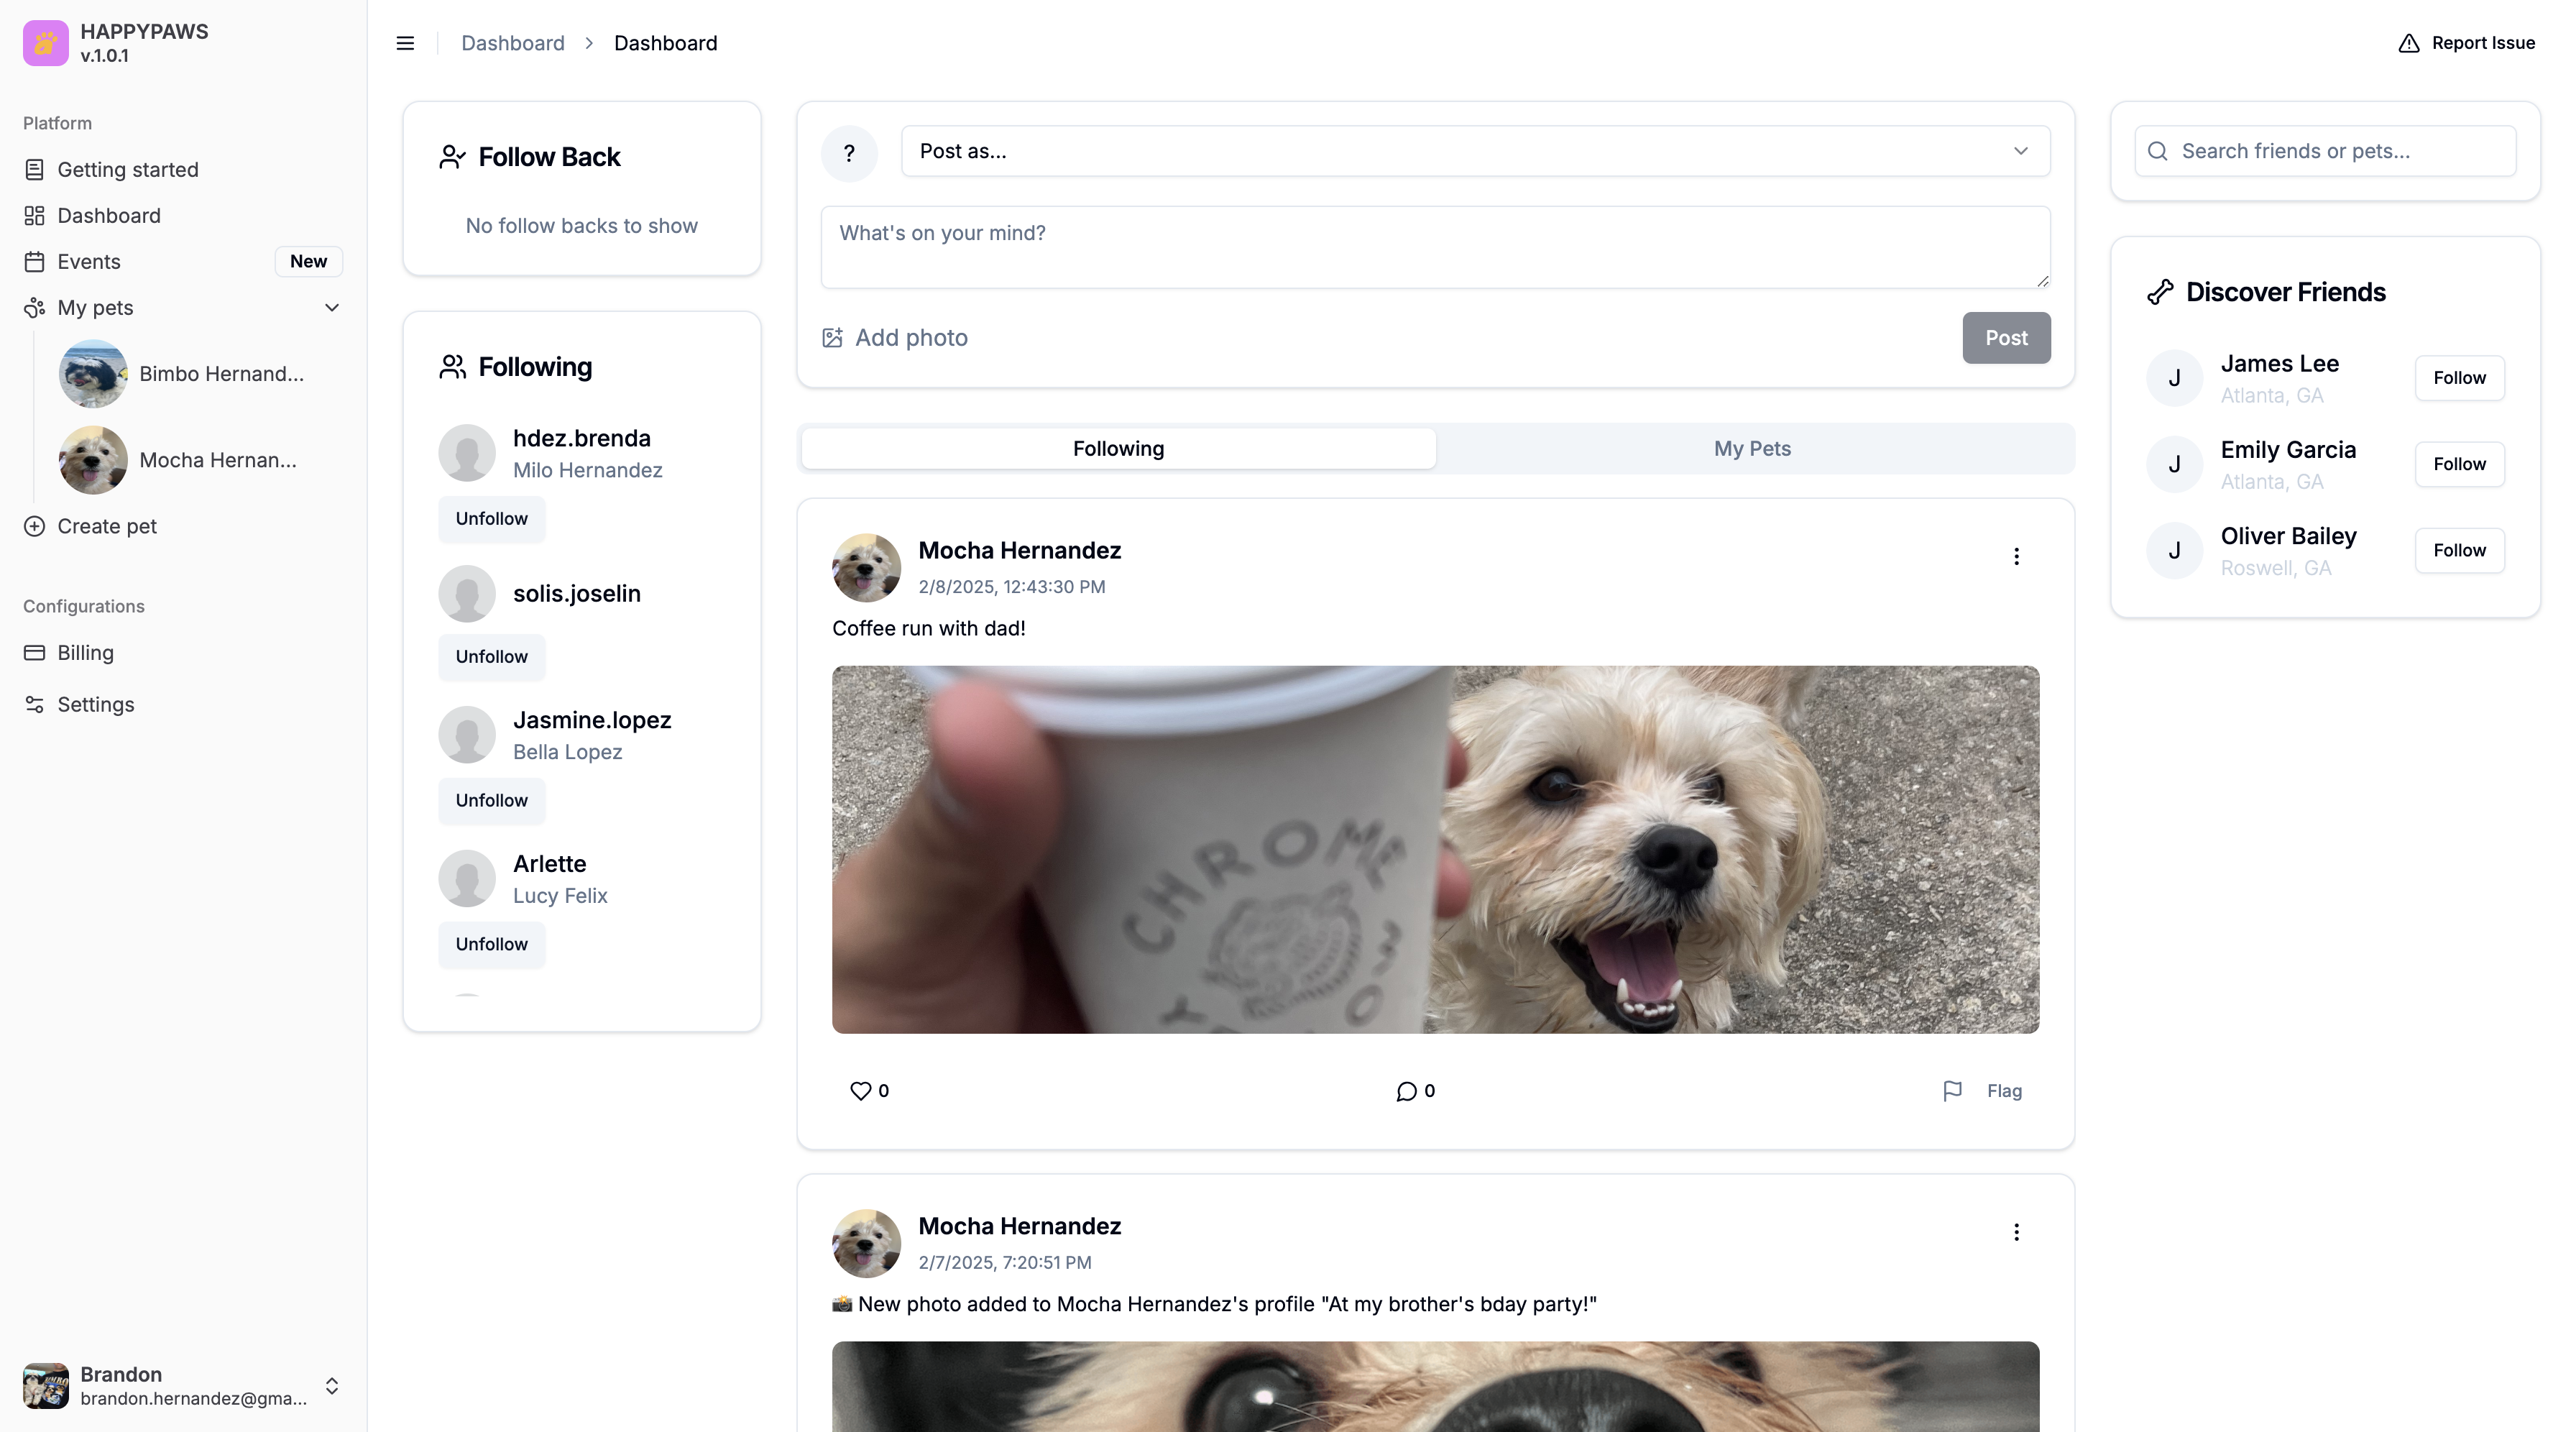Open the Brandon account switcher arrows
The height and width of the screenshot is (1432, 2576).
point(332,1386)
